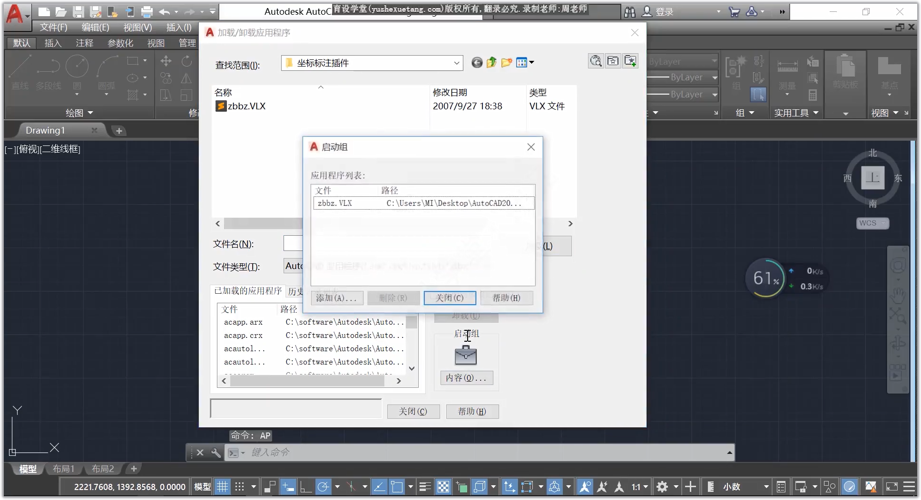Toggle the grid display in status bar
The width and height of the screenshot is (921, 500).
pyautogui.click(x=222, y=487)
